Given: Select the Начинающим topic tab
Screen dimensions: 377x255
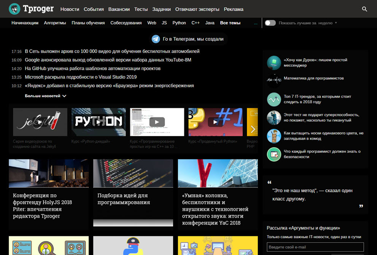Looking at the screenshot, I should (25, 23).
